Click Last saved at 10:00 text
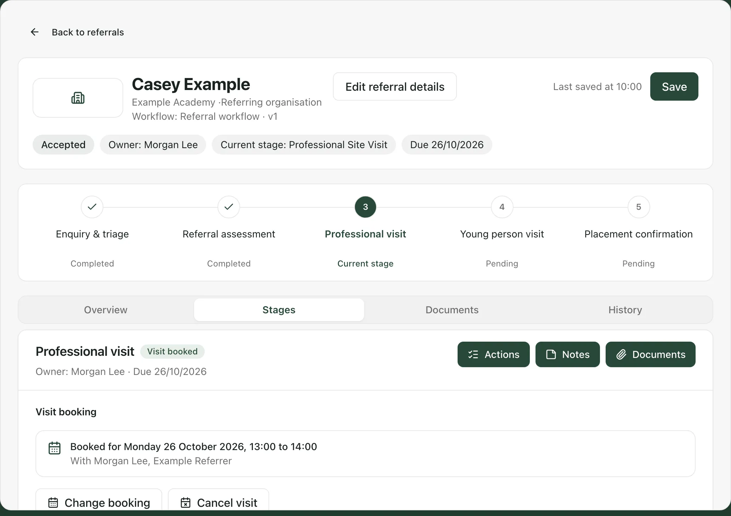 597,86
